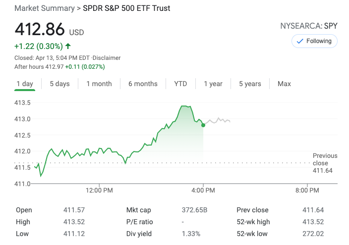Click the green closing price dot
The image size is (349, 245).
[x=203, y=125]
